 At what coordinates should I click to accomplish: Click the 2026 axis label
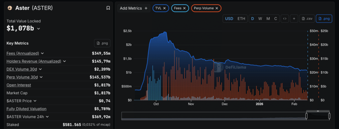[x=260, y=104]
